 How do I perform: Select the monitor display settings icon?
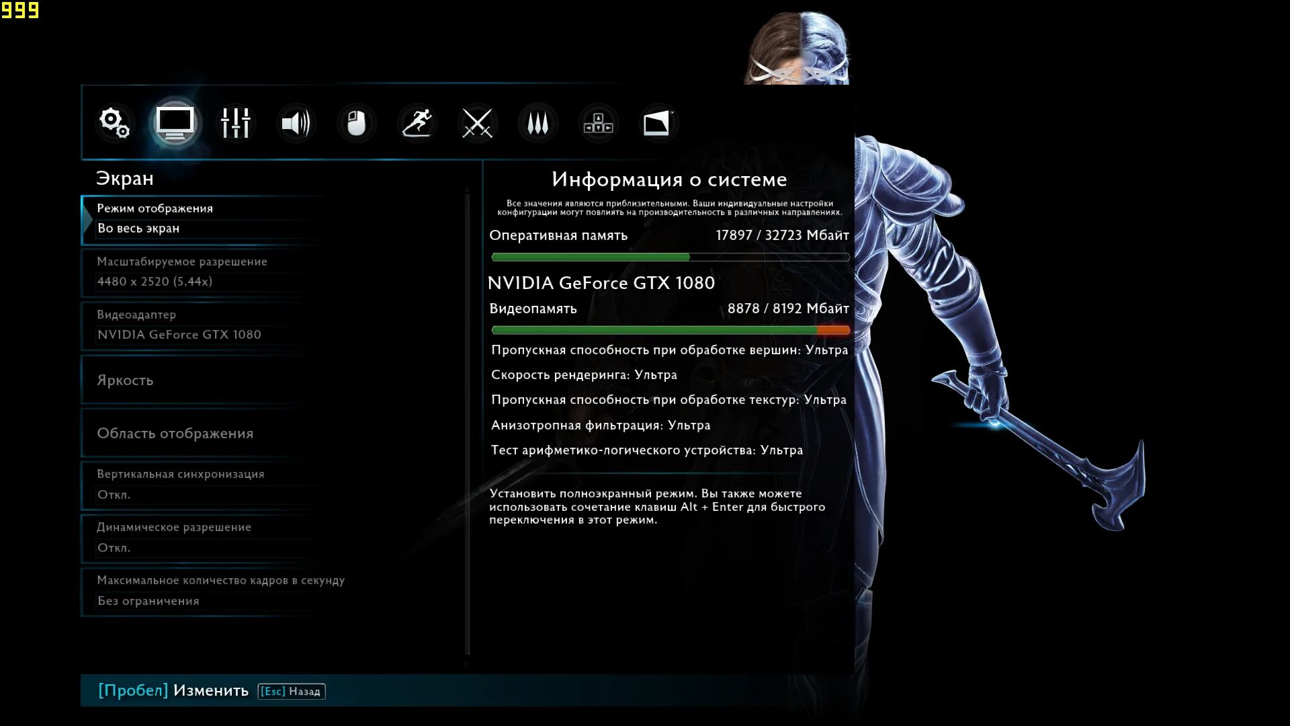175,123
